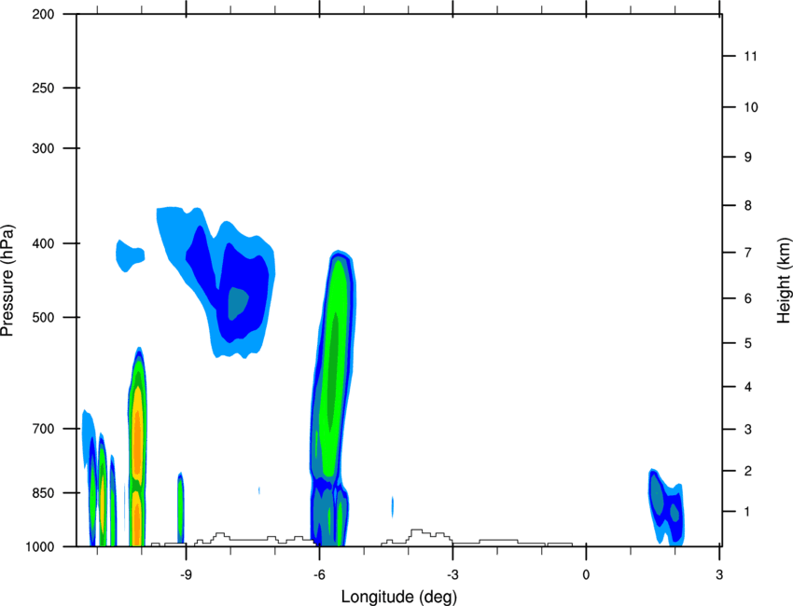
Task: Click the narrow green column near longitude -9
Action: (181, 508)
